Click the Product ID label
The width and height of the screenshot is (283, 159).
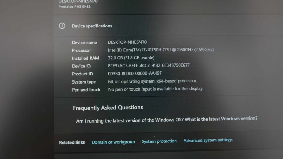click(82, 74)
